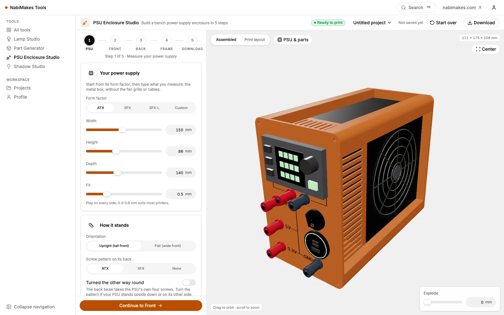Image resolution: width=504 pixels, height=315 pixels.
Task: Click the Download tray icon
Action: coord(470,23)
